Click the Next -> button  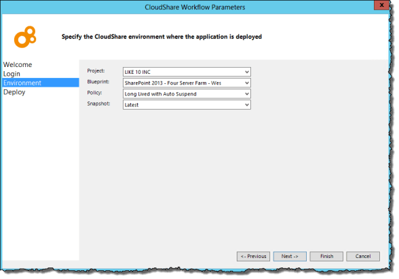tap(290, 256)
